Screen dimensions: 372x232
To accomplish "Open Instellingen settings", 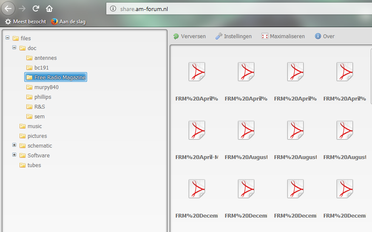I will pyautogui.click(x=233, y=36).
